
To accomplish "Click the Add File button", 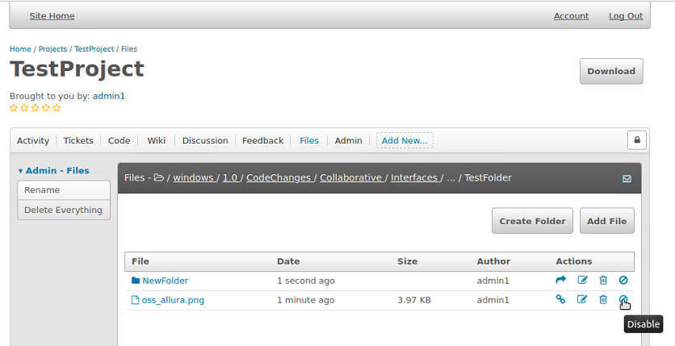I will [x=607, y=221].
